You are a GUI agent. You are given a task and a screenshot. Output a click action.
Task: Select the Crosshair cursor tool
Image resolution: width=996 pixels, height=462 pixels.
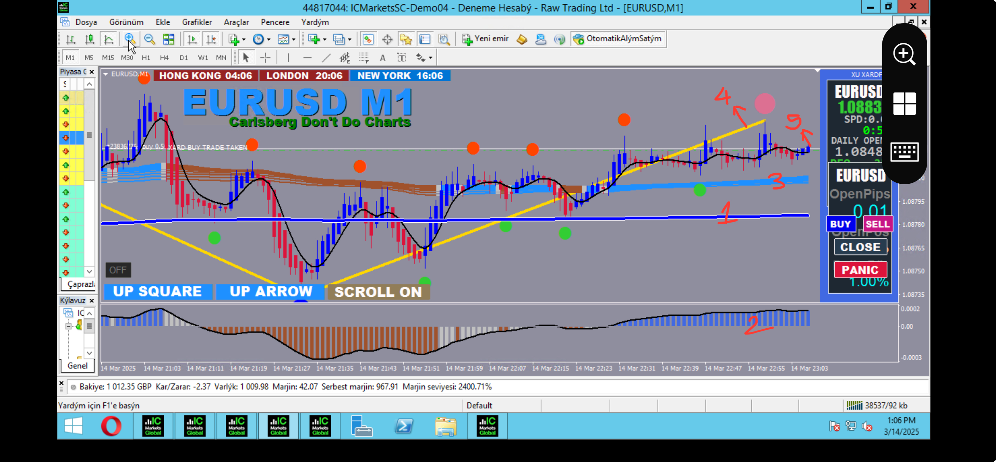point(265,58)
